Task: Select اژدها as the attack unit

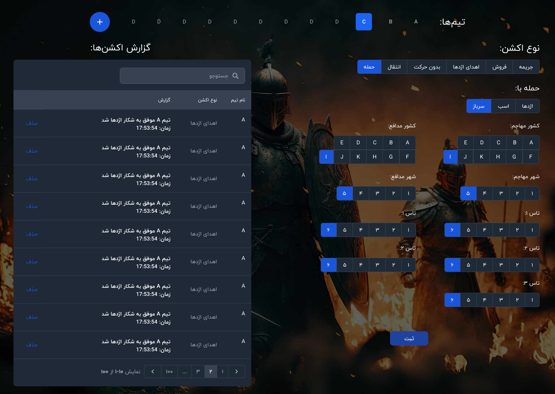Action: [527, 106]
